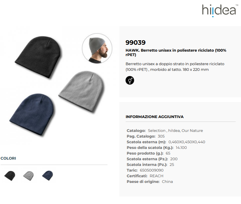Click product code 99039
This screenshot has height=204, width=241.
pos(135,42)
